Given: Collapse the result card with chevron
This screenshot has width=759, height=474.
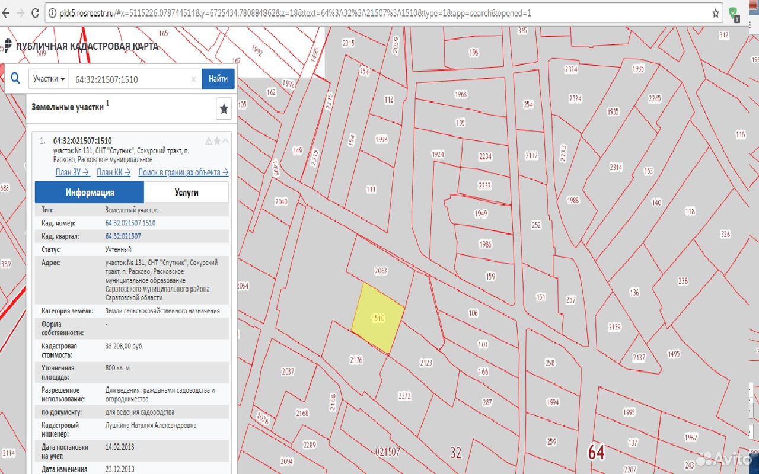Looking at the screenshot, I should pyautogui.click(x=225, y=141).
